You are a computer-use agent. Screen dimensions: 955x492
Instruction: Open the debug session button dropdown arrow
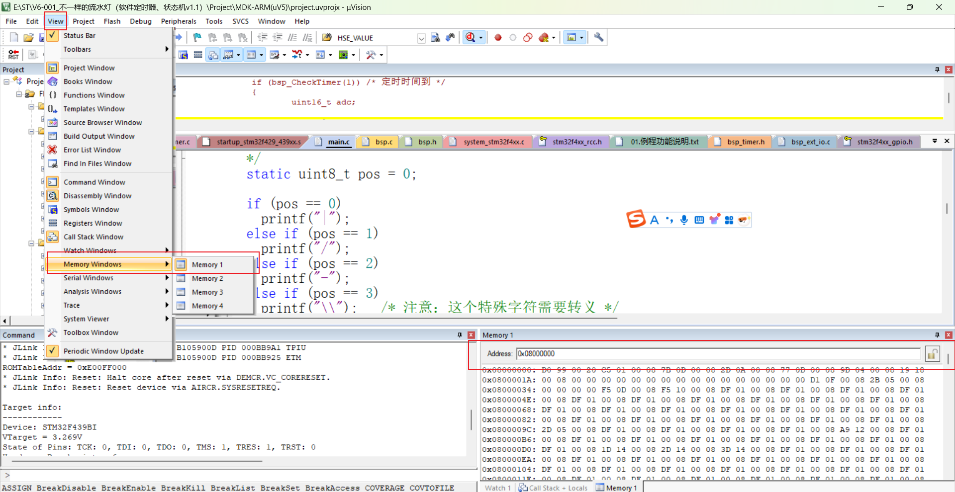tap(481, 38)
